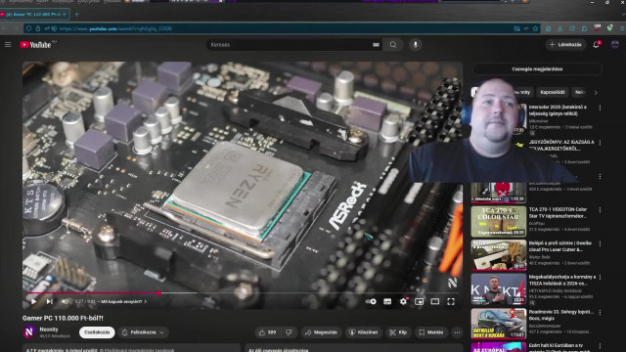626x352 pixels.
Task: Open the YouTube notifications bell
Action: click(596, 45)
